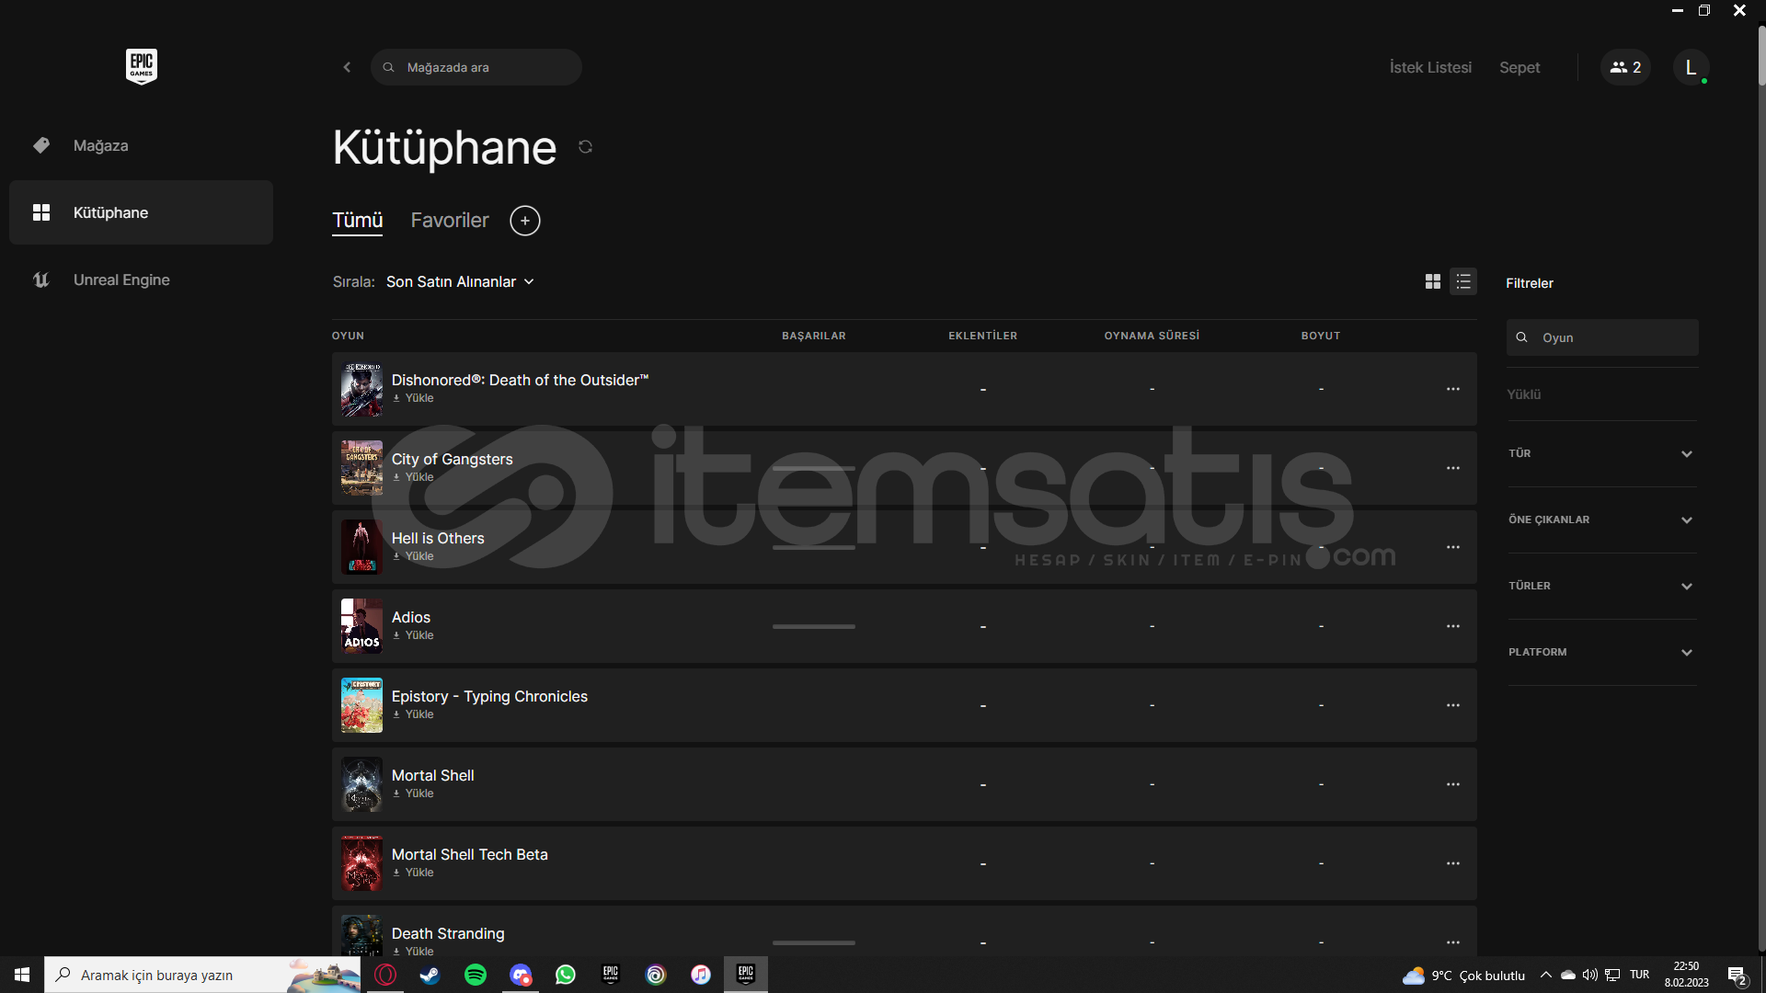Add a new collection with plus button
Screen dimensions: 1766x993
(x=525, y=221)
